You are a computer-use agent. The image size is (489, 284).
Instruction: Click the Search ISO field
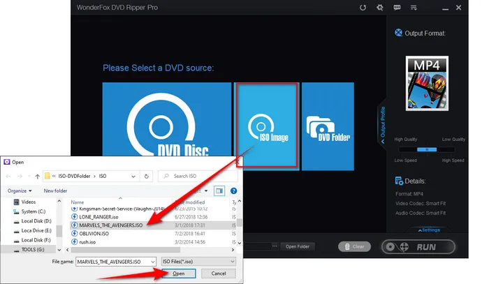pos(198,177)
